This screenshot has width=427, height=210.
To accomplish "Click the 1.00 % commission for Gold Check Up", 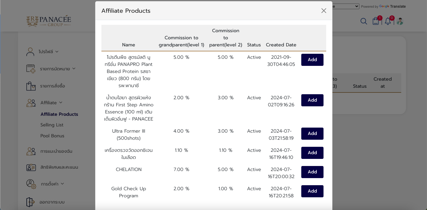I will pyautogui.click(x=226, y=189).
